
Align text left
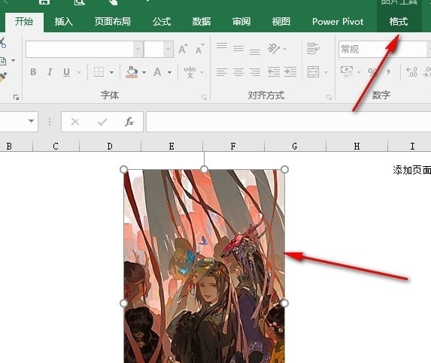coord(222,72)
